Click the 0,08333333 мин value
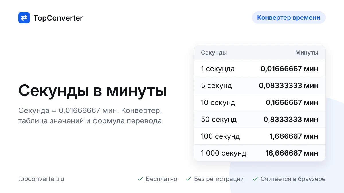This screenshot has height=193, width=344. [x=288, y=85]
